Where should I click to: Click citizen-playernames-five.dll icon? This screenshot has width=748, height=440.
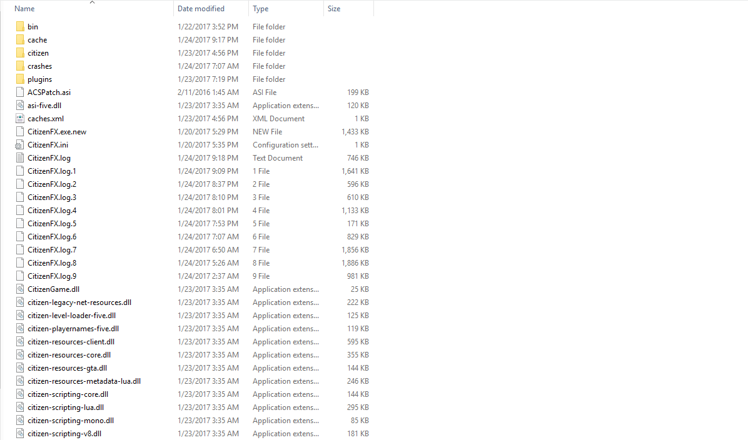[20, 328]
